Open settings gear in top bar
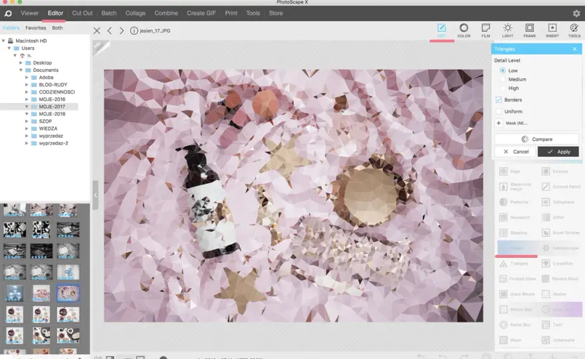Image resolution: width=585 pixels, height=359 pixels. tap(576, 13)
